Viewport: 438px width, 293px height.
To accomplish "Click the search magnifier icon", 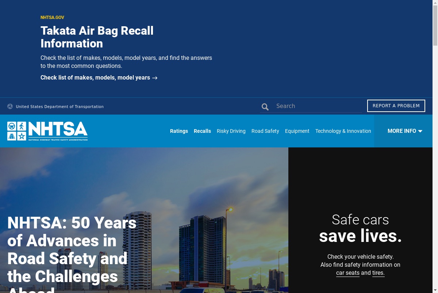I will pos(265,107).
